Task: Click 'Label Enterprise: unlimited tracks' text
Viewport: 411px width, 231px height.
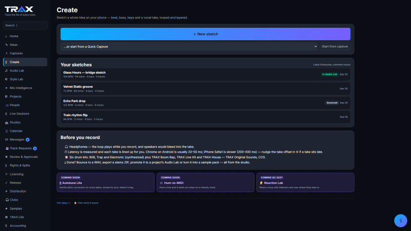Action: point(331,65)
